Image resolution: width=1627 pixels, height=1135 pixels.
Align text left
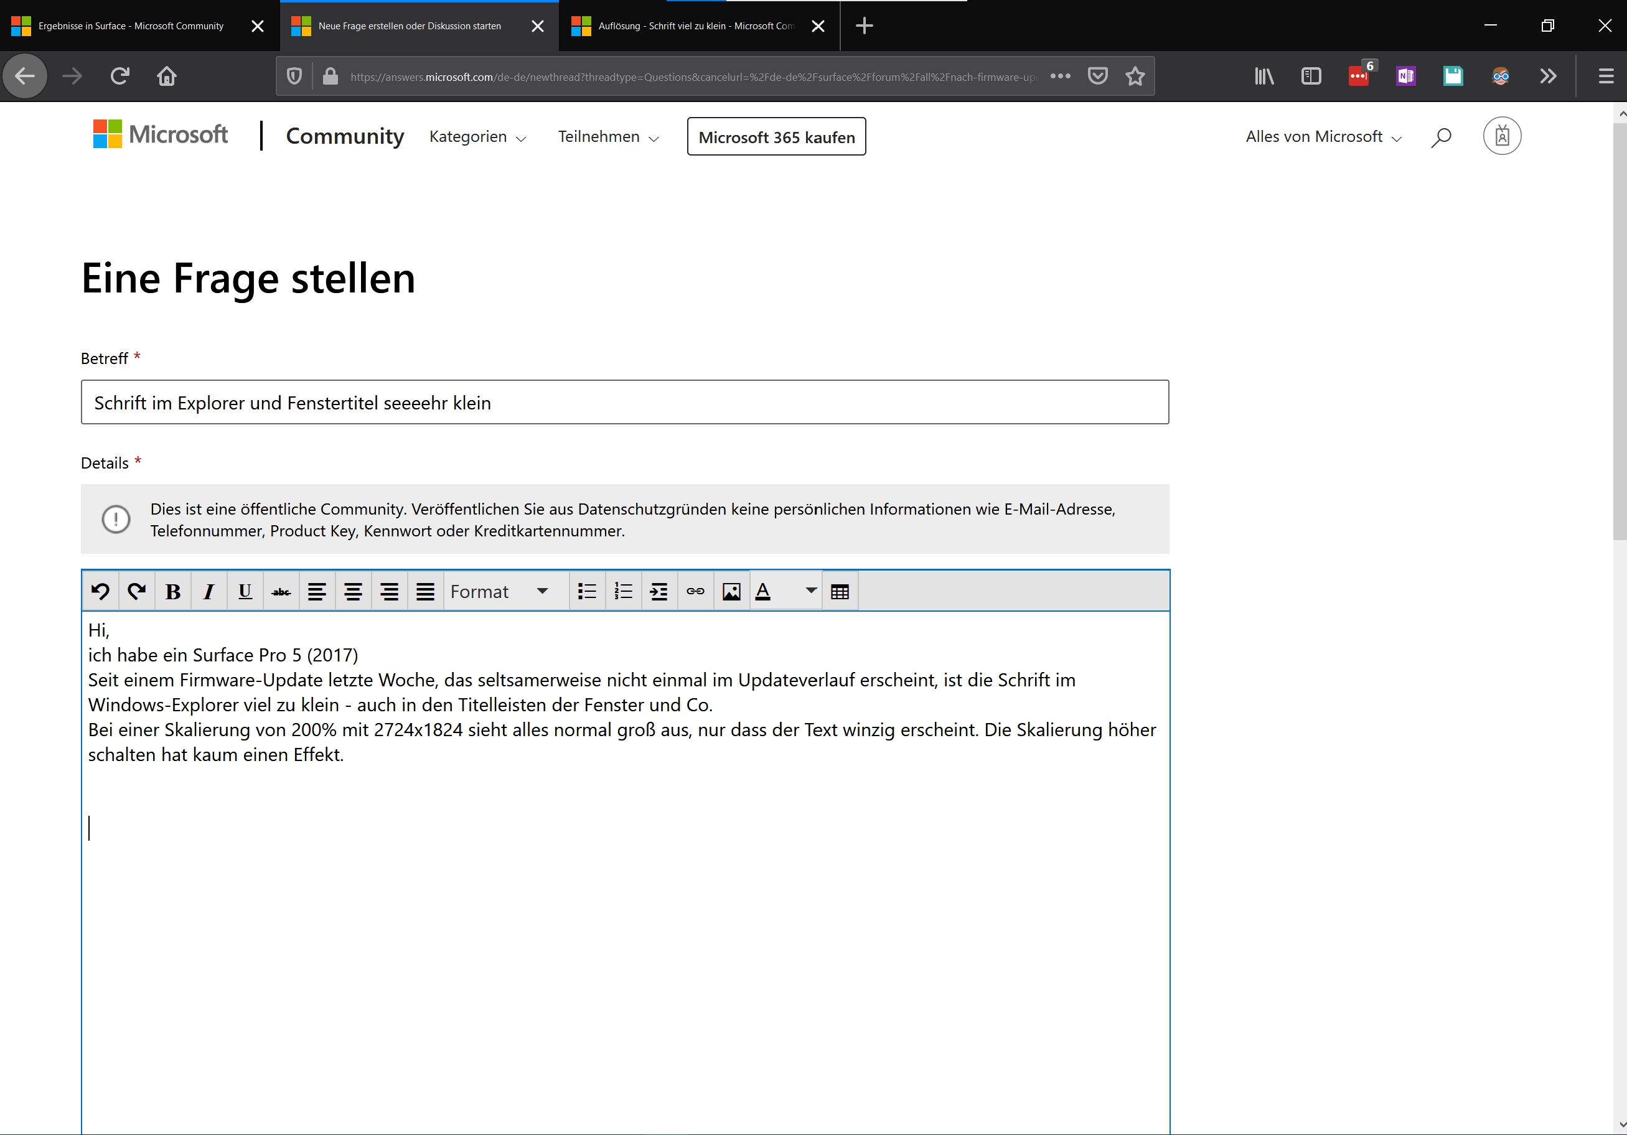pyautogui.click(x=317, y=591)
